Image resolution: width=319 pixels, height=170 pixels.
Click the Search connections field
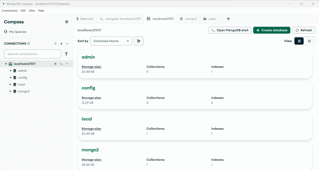pyautogui.click(x=32, y=54)
